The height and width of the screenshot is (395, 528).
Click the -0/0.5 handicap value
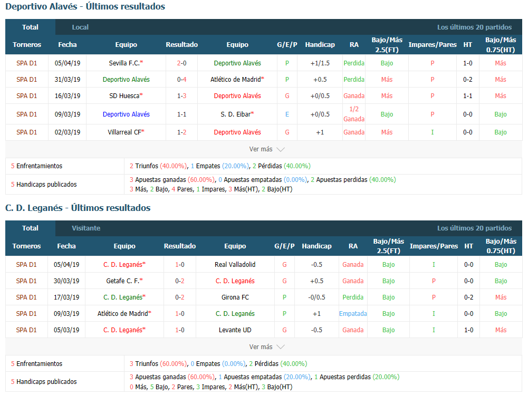pos(316,297)
